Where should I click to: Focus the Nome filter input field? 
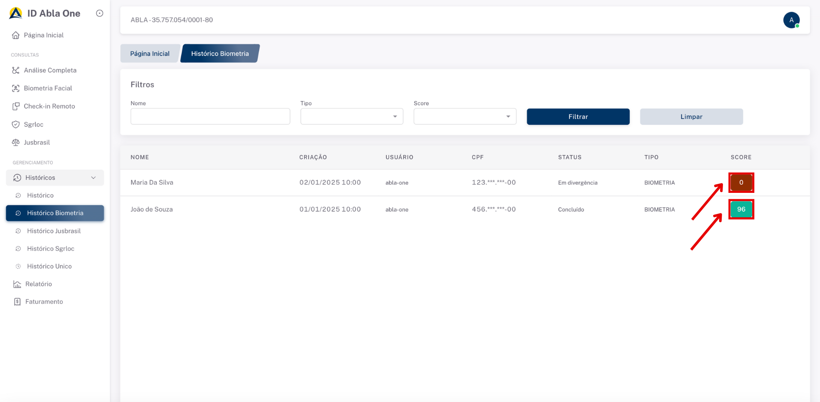pyautogui.click(x=210, y=117)
